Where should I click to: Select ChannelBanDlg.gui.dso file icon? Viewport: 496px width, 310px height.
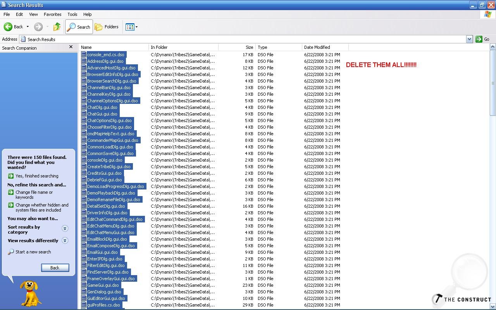(84, 88)
